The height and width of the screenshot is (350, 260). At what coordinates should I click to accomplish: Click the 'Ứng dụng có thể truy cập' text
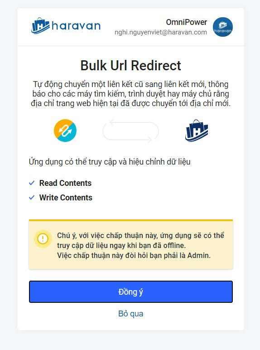[110, 162]
